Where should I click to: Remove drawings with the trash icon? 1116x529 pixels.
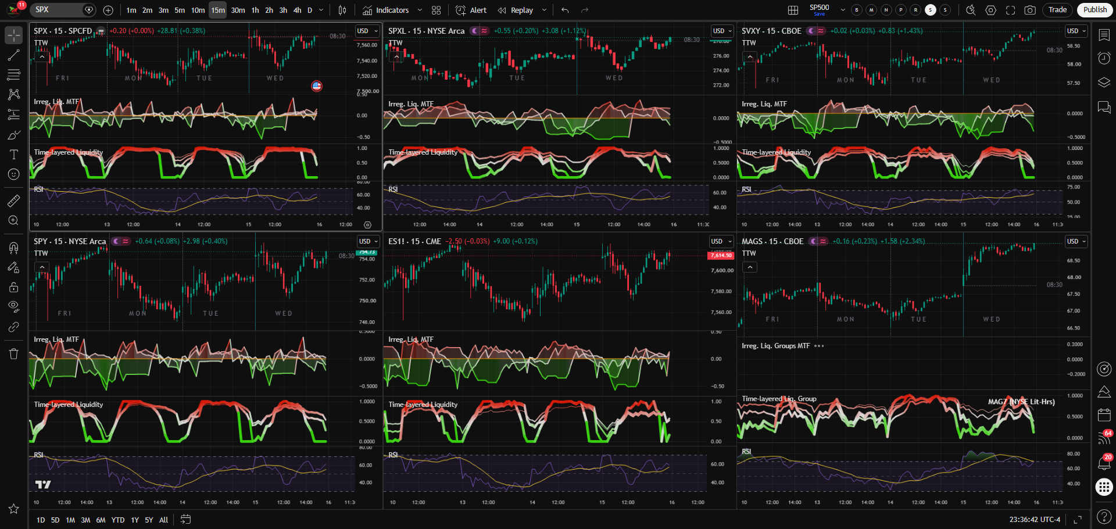point(14,353)
